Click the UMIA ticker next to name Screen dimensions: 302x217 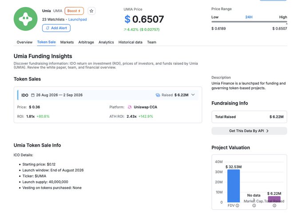[x=58, y=11]
